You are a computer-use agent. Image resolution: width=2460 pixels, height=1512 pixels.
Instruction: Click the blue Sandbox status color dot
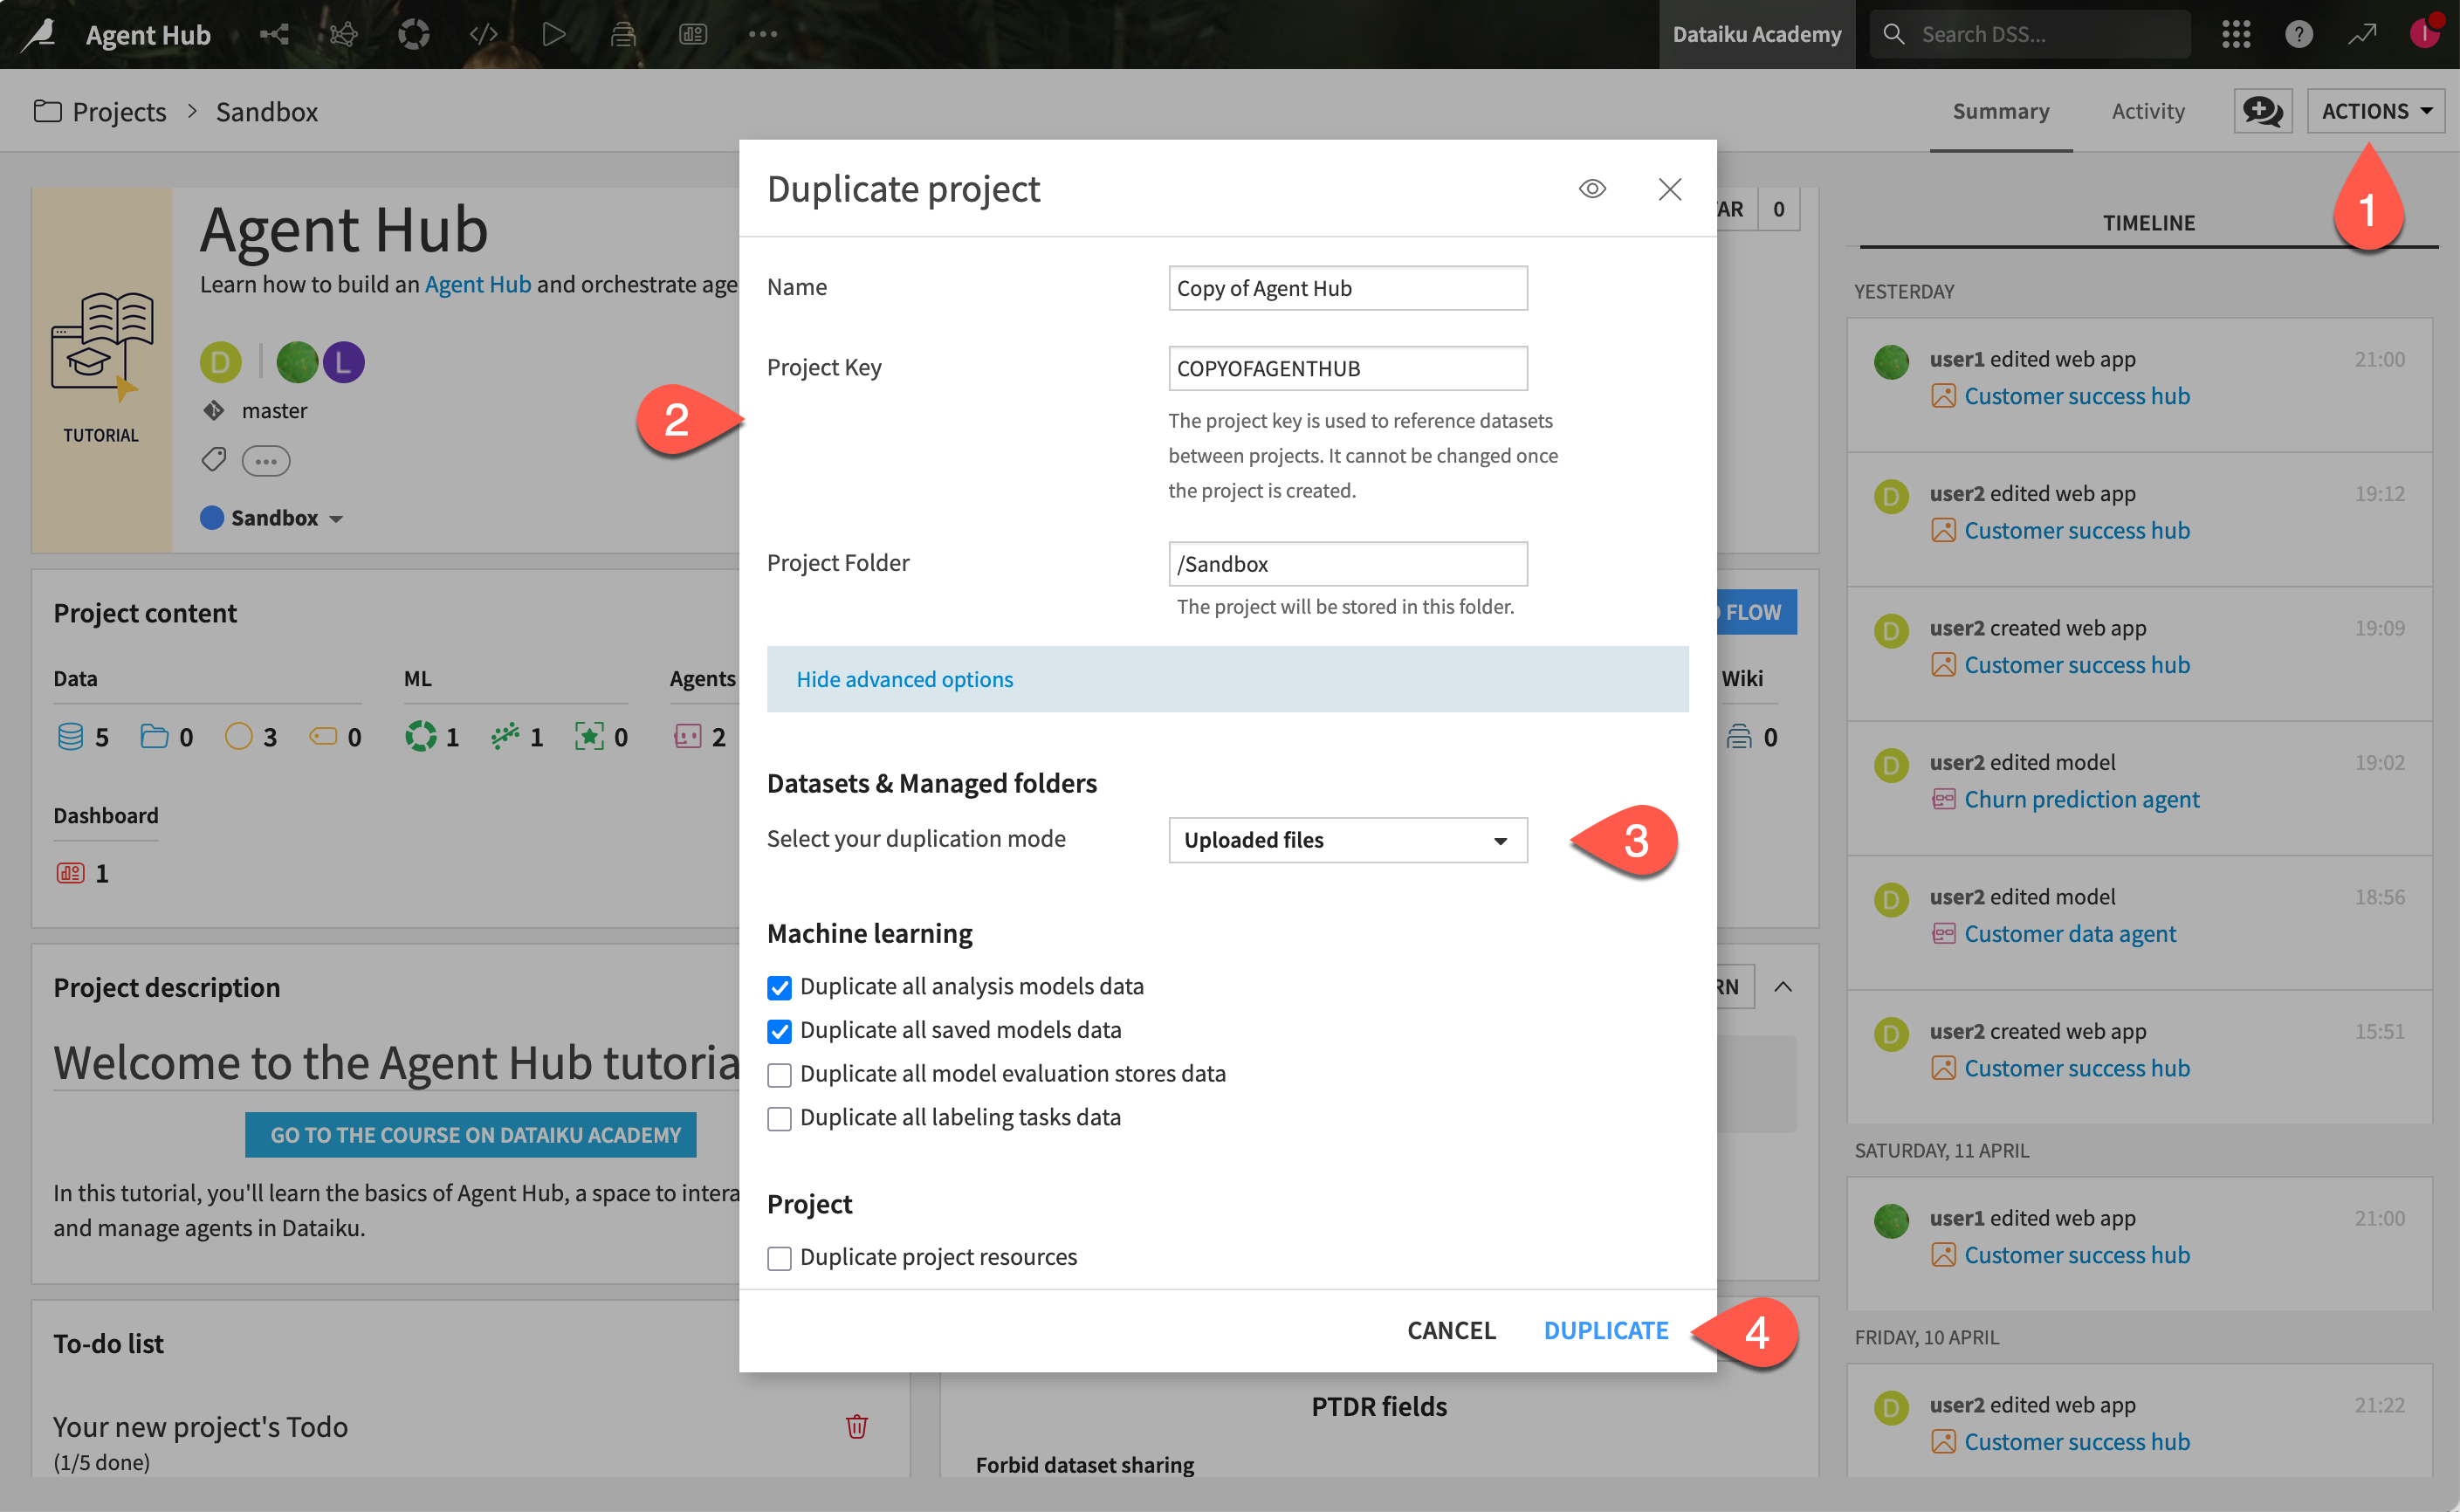(x=211, y=517)
